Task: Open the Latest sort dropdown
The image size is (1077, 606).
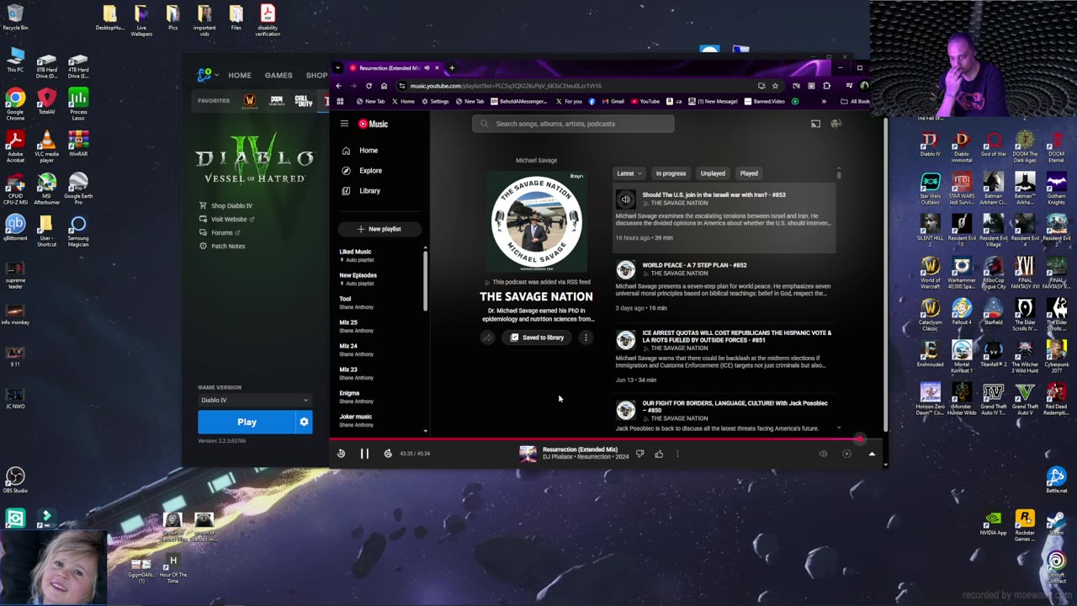Action: click(x=629, y=173)
